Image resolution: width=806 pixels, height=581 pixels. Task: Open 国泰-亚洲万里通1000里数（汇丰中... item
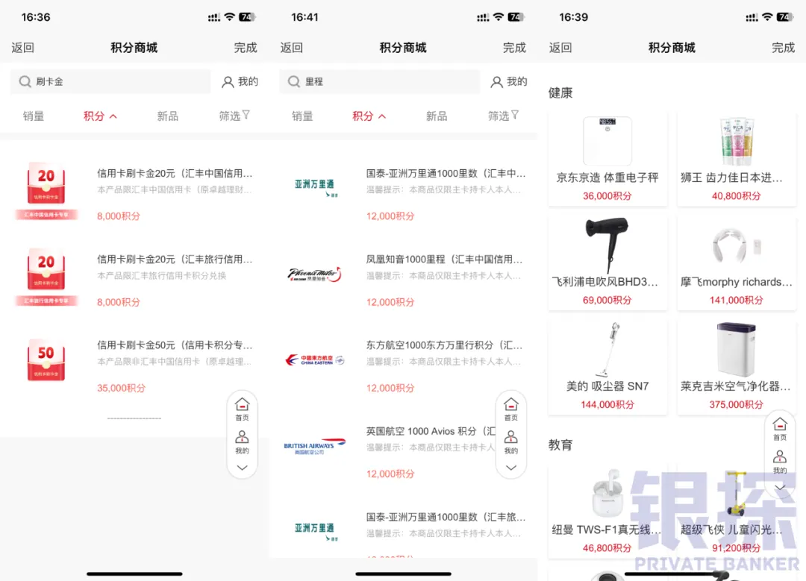pos(446,174)
